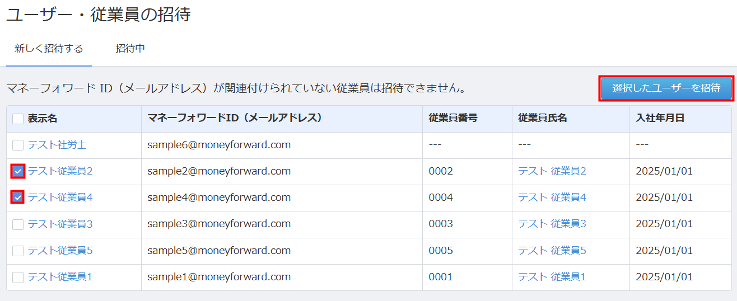Click the テスト従業員2 display name link
Viewport: 737px width, 301px height.
pos(60,171)
